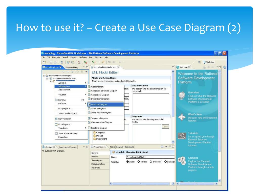
Task: Choose Run Validation from context menu
Action: 71,119
